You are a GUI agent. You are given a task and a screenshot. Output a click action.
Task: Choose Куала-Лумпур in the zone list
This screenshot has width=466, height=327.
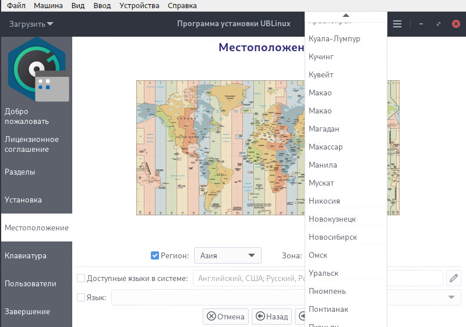(x=334, y=38)
